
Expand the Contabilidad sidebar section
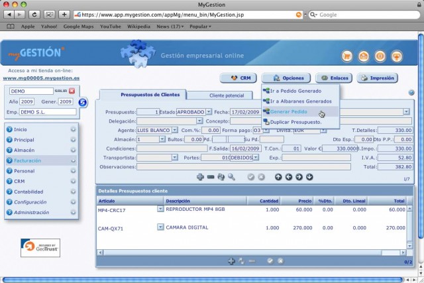tap(73, 192)
